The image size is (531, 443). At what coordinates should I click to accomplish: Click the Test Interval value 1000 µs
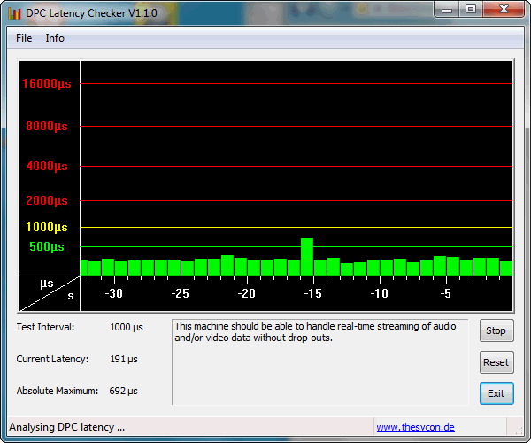[127, 328]
